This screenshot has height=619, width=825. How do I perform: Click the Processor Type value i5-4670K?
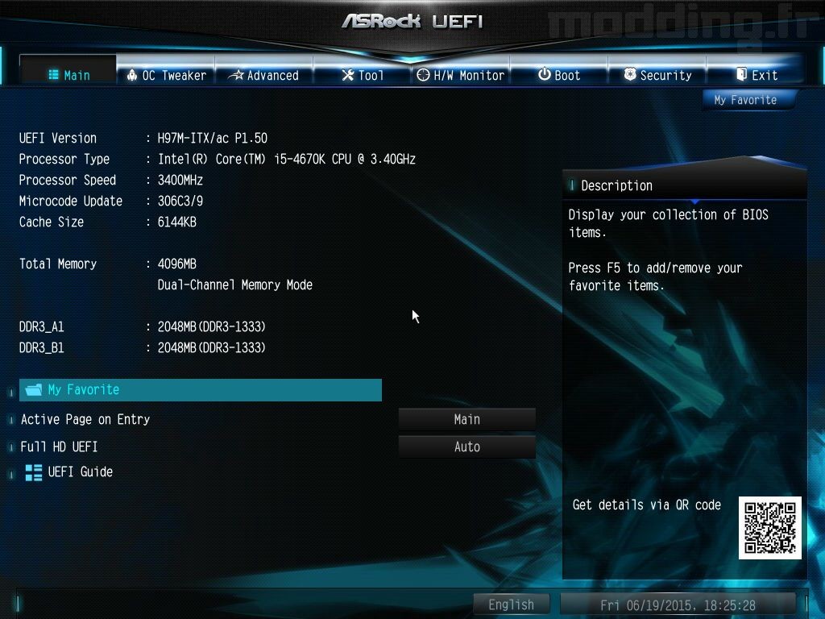[287, 159]
